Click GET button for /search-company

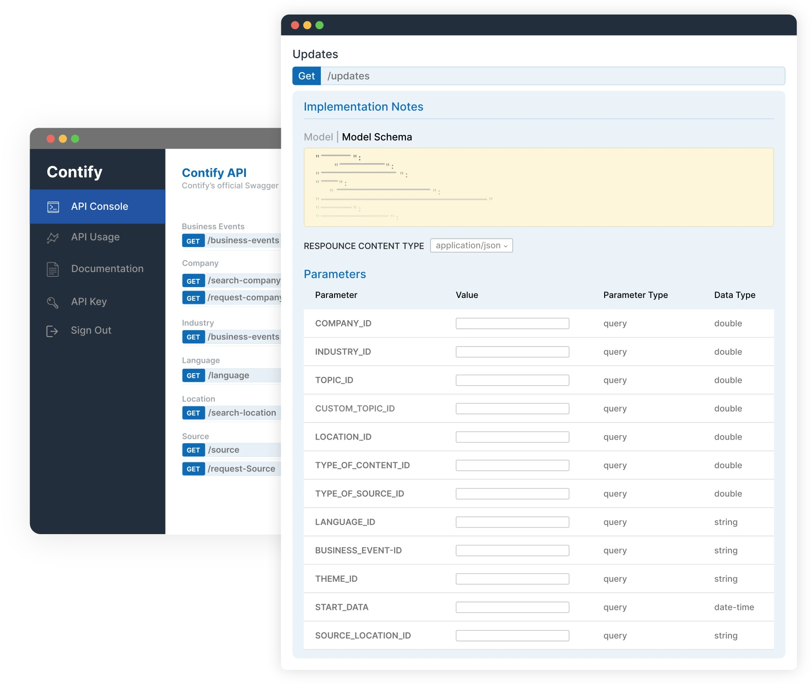[193, 281]
